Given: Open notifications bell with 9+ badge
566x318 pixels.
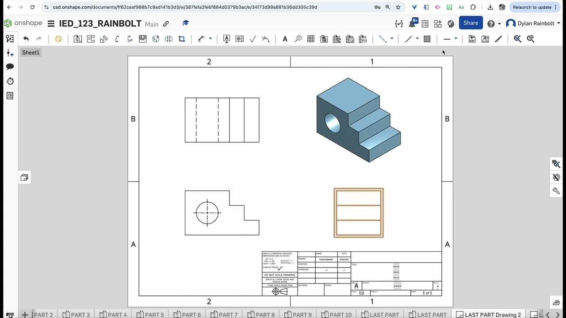Looking at the screenshot, I should click(412, 23).
